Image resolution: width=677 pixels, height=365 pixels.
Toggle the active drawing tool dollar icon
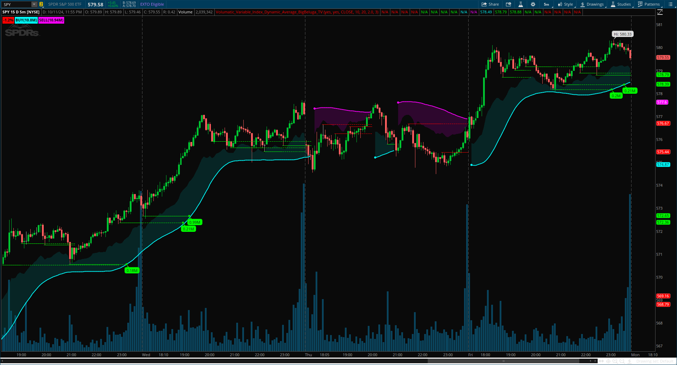coord(629,361)
